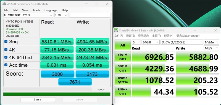Viewport: 221px width, 105px height.
Task: Click the total score 7671
Action: pos(75,82)
